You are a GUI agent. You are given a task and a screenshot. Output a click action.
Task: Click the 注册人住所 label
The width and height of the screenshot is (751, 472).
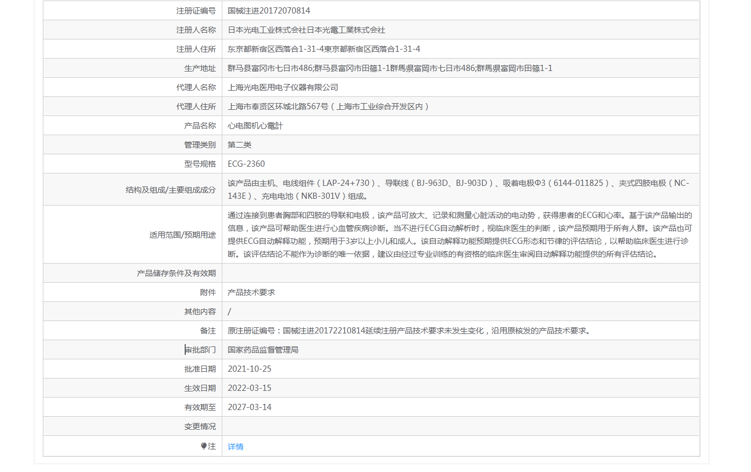coord(196,49)
